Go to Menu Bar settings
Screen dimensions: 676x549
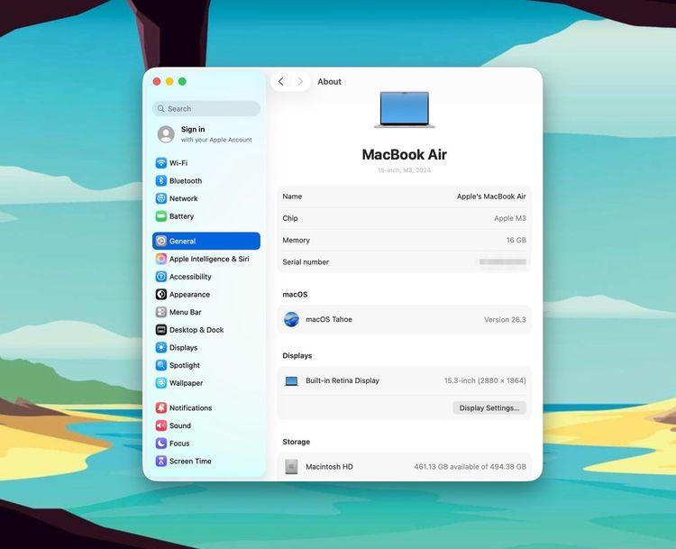click(185, 312)
